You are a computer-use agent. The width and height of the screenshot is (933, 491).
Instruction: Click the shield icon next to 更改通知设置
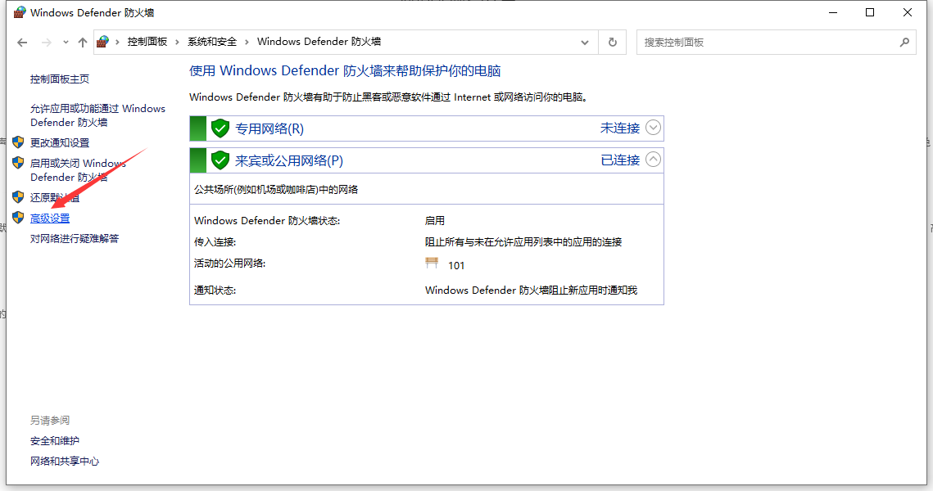pos(18,142)
